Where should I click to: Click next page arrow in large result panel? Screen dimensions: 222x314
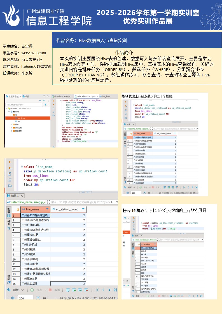pyautogui.click(x=109, y=290)
